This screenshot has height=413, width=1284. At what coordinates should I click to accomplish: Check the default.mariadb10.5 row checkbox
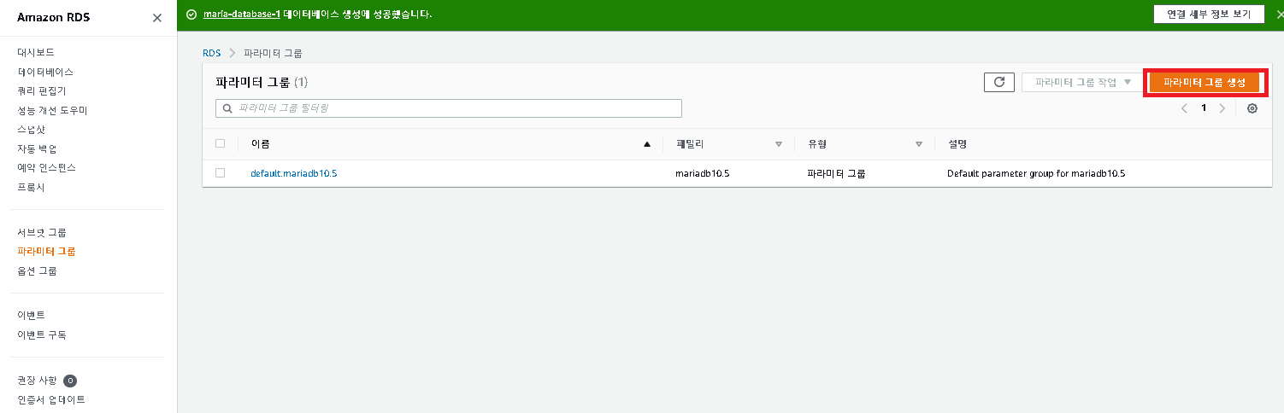click(220, 172)
